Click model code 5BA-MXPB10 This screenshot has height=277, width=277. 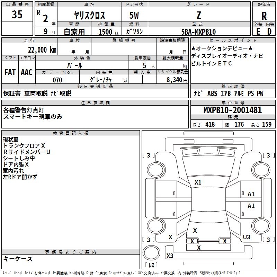pos(198,32)
